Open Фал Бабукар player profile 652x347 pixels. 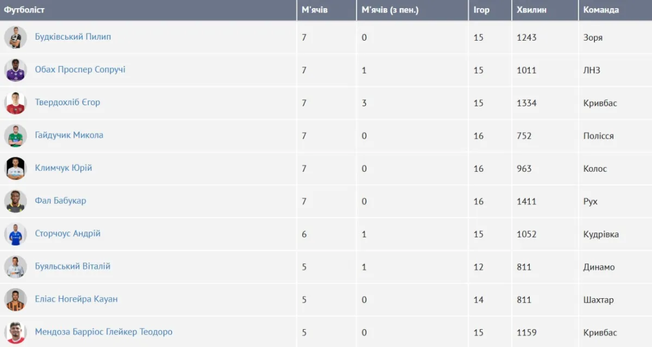click(x=60, y=201)
